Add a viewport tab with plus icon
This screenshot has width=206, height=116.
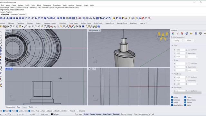click(36, 107)
